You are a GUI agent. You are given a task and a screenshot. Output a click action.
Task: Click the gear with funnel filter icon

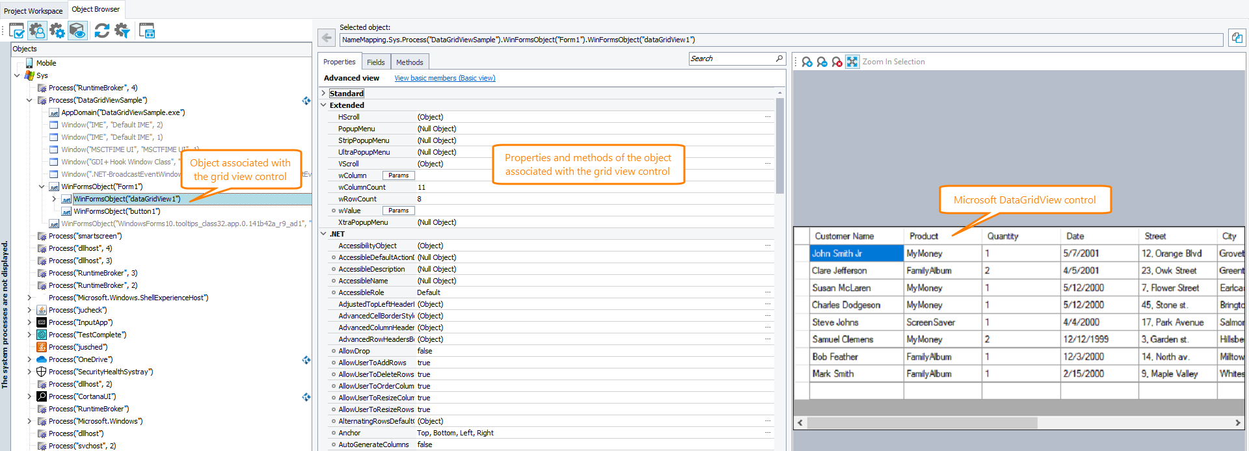pos(122,31)
